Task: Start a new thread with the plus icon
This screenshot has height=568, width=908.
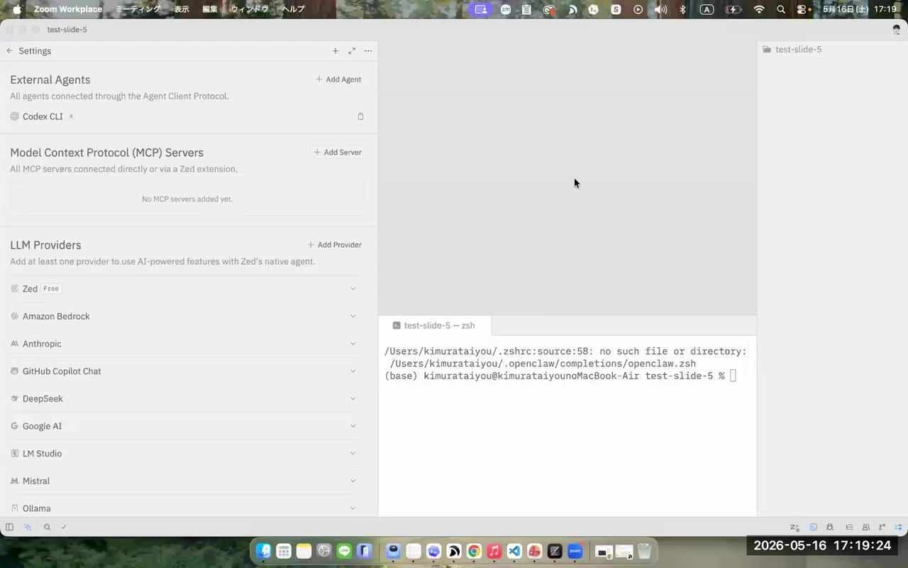Action: [x=336, y=51]
